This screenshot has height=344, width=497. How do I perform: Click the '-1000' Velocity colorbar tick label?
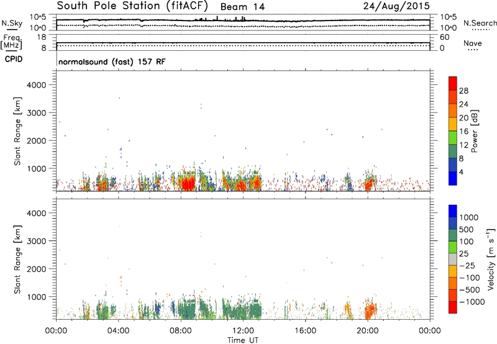(x=472, y=302)
